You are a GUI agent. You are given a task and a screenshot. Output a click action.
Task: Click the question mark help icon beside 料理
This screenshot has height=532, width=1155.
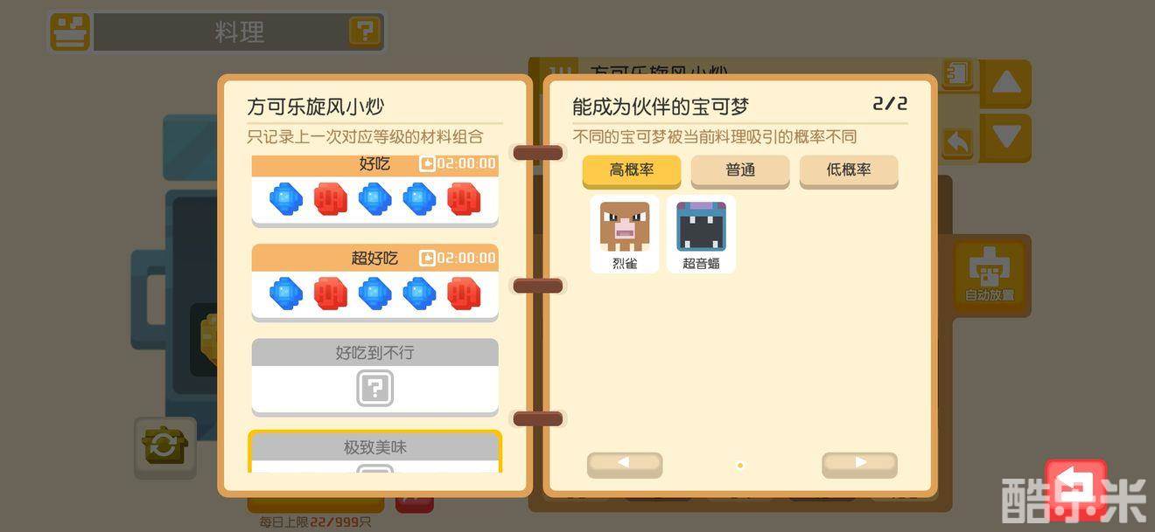click(x=365, y=32)
